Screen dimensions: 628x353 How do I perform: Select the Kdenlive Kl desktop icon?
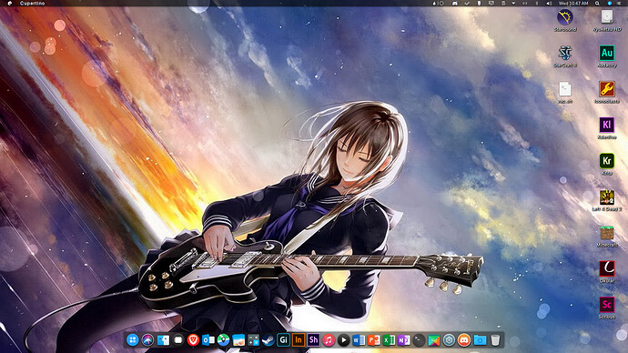pos(607,126)
